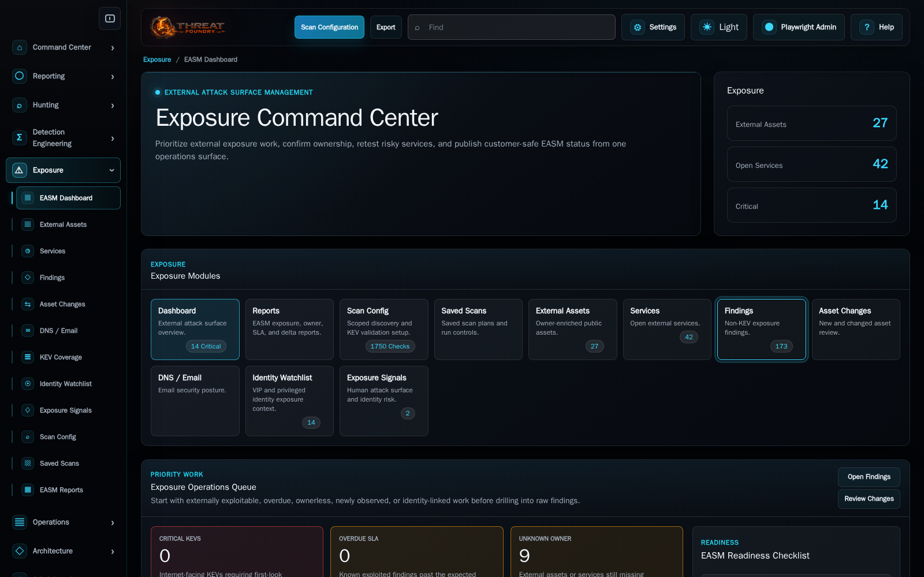Viewport: 924px width, 577px height.
Task: Expand the Detection Engineering chevron
Action: pyautogui.click(x=113, y=138)
